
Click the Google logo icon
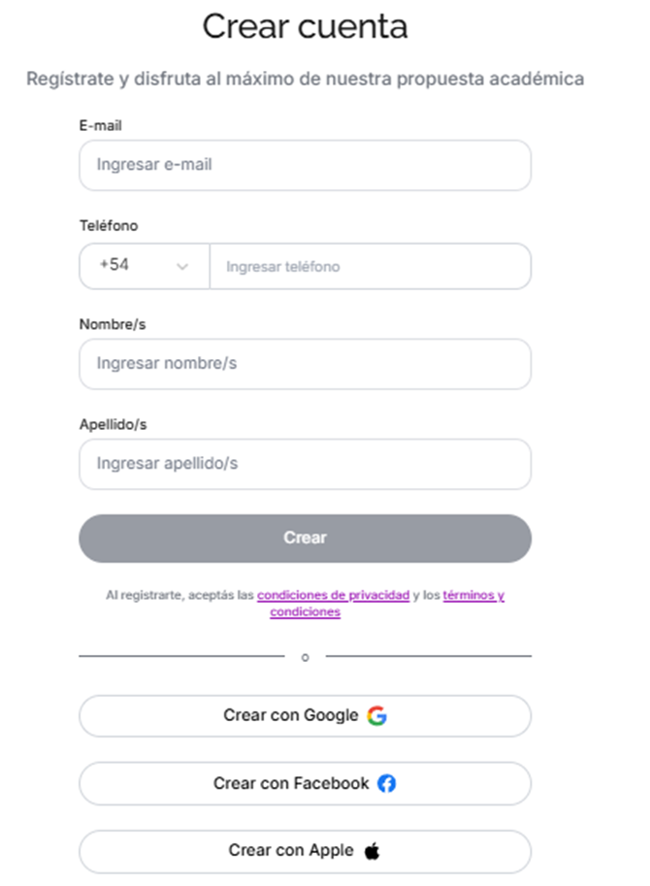pyautogui.click(x=376, y=715)
